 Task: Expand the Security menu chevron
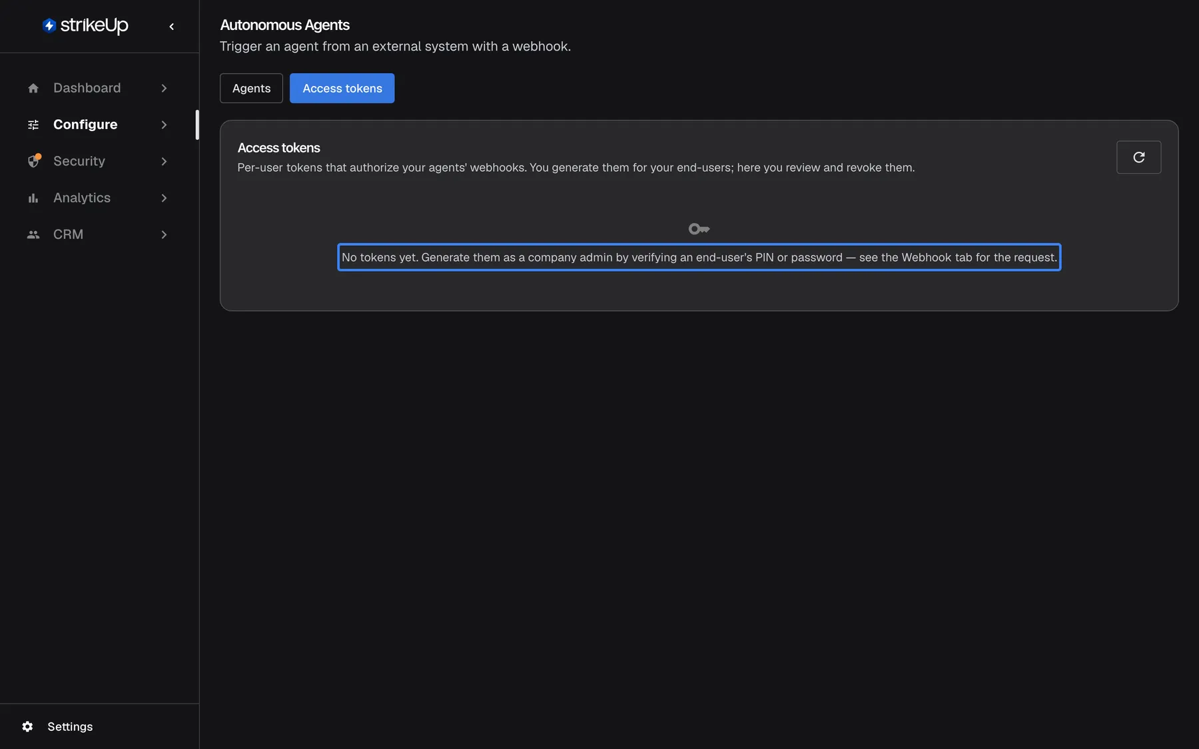click(x=164, y=161)
